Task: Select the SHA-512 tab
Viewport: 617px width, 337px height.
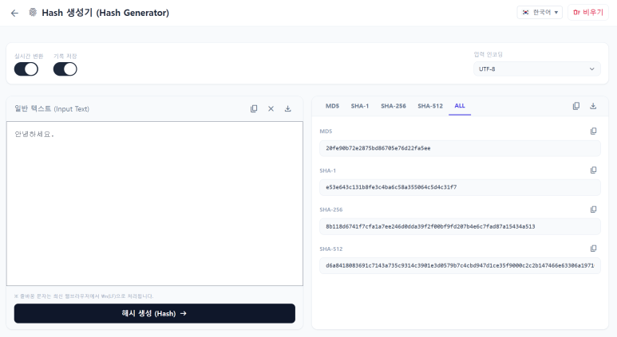Action: pos(430,106)
